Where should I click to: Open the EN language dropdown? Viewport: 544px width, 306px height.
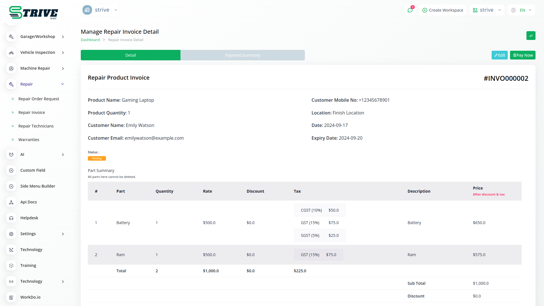click(x=522, y=10)
